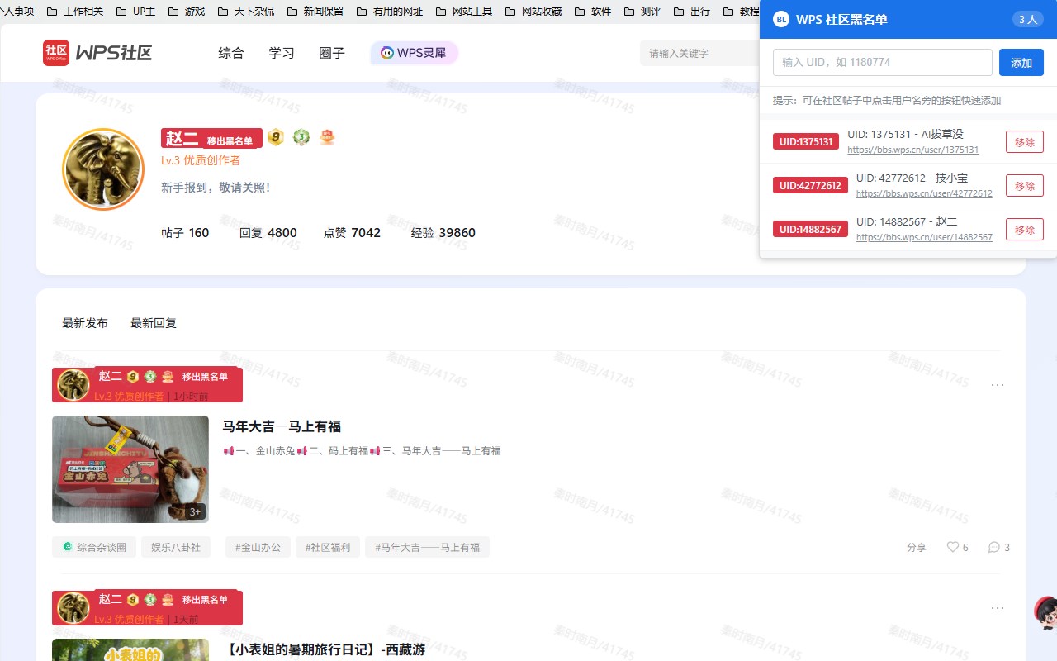Click the 添加 button in the blacklist popup
Screen dimensions: 1057x661
pyautogui.click(x=1021, y=63)
